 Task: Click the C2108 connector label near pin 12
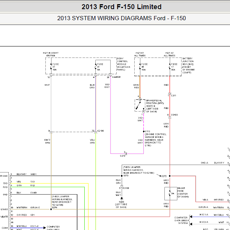[x=101, y=131]
